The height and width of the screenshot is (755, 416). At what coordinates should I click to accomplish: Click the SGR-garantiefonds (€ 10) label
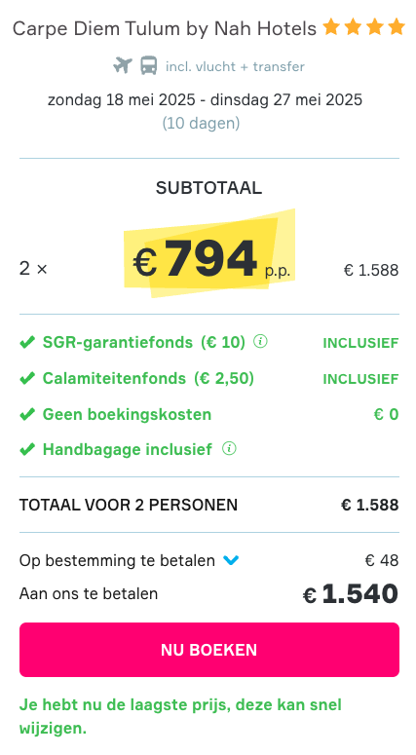pyautogui.click(x=144, y=342)
